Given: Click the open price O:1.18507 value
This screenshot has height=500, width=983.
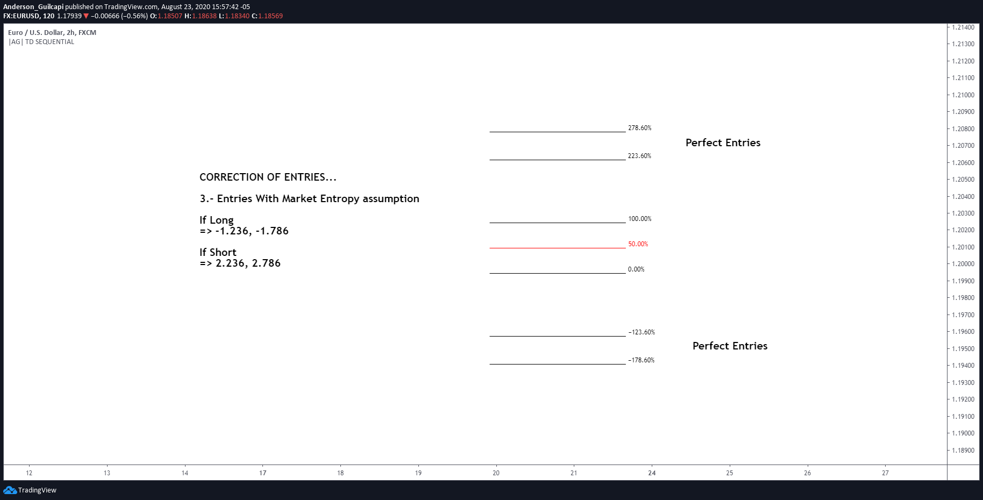Looking at the screenshot, I should (x=166, y=16).
